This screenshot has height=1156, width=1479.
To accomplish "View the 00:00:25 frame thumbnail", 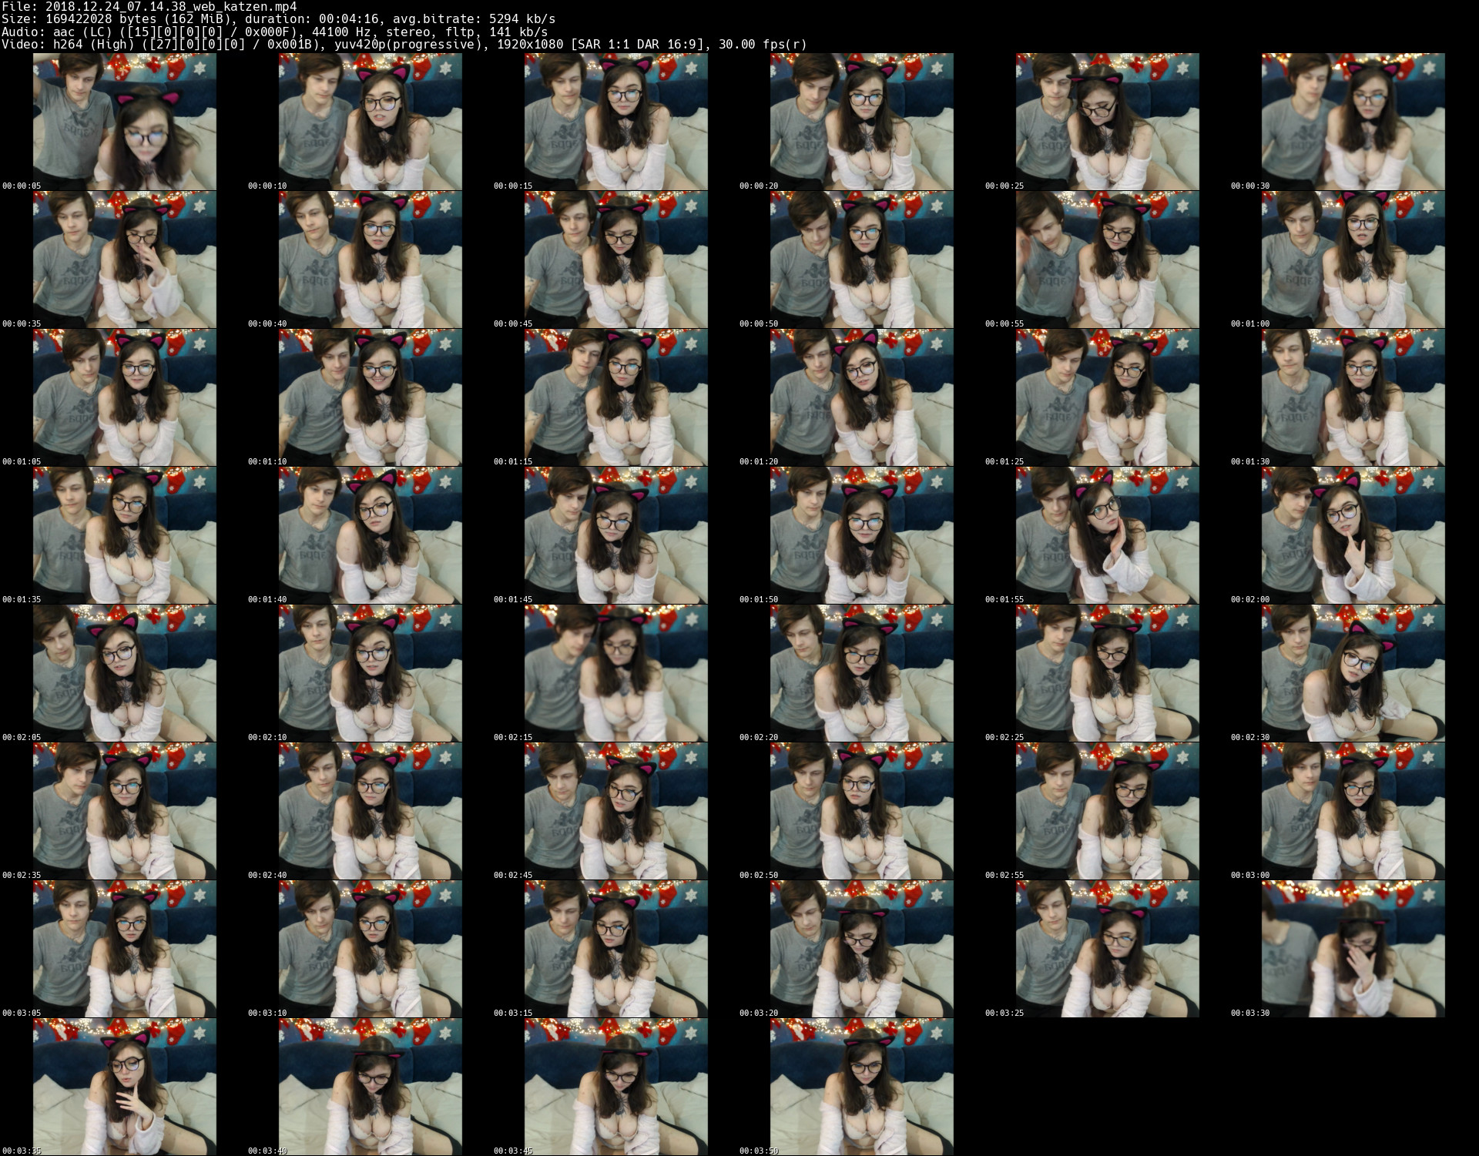I will 1107,122.
